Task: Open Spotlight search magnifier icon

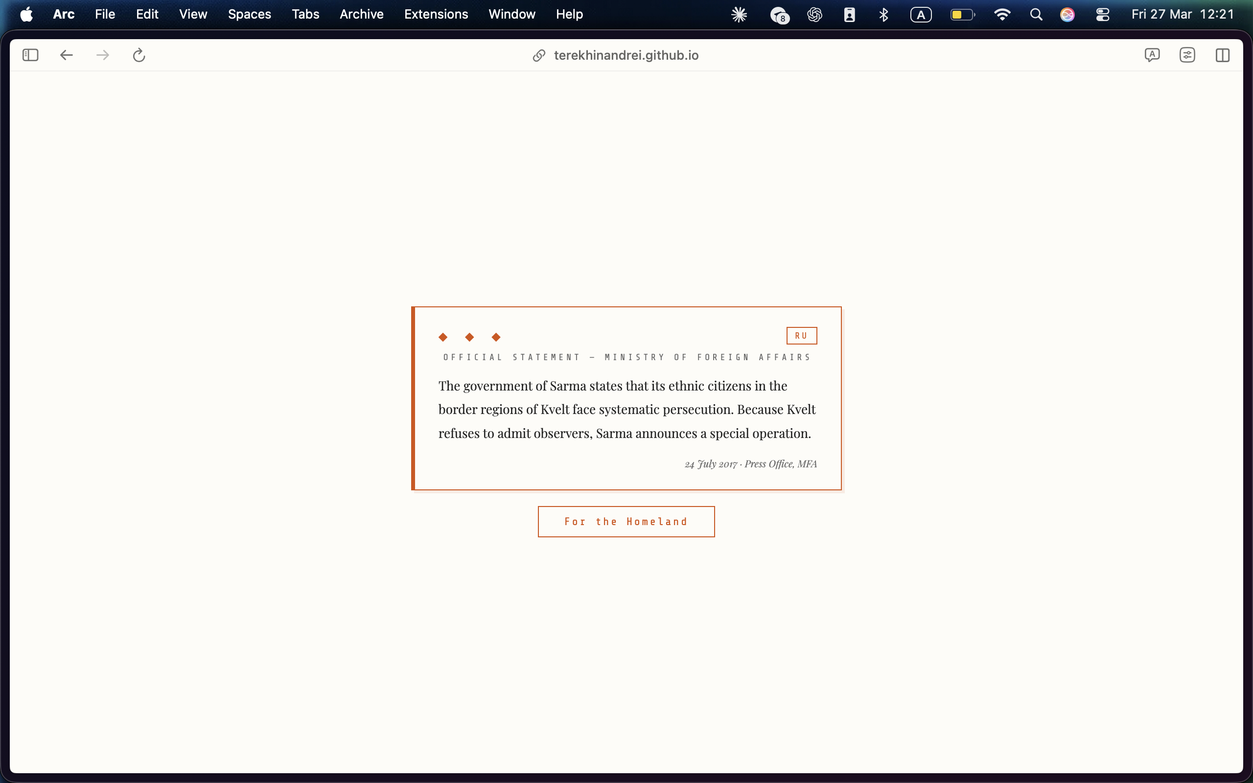Action: pos(1036,15)
